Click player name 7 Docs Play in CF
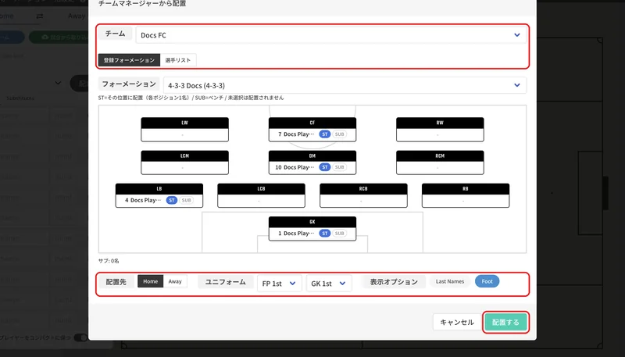Screen dimensions: 625x357 (x=296, y=134)
